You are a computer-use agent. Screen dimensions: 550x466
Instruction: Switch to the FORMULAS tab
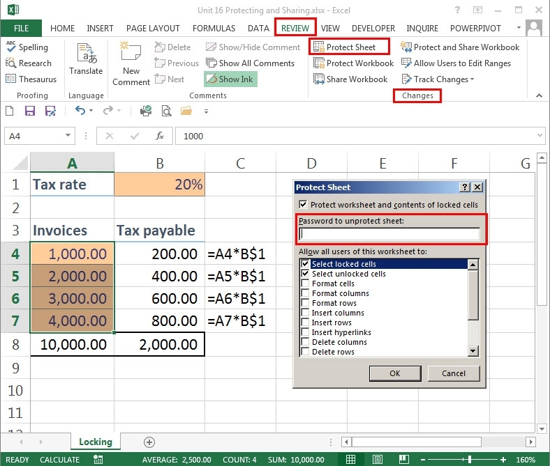[214, 28]
